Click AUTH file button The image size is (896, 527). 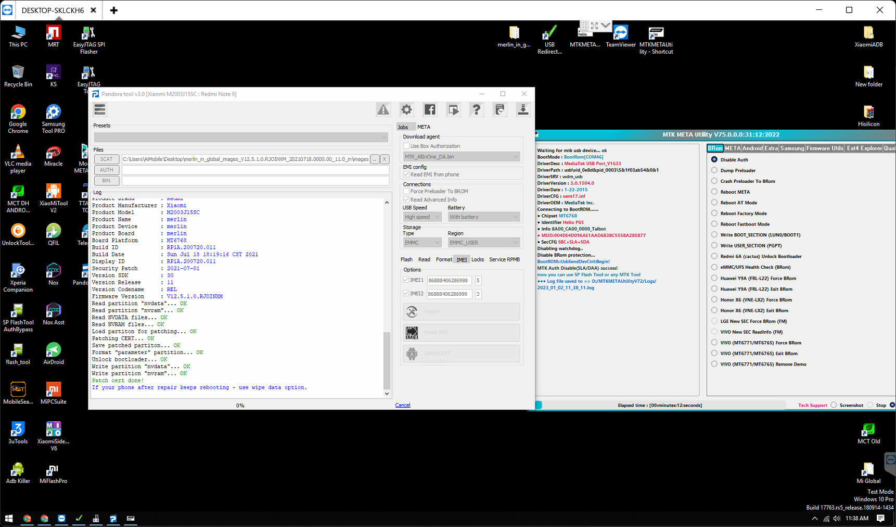[x=107, y=170]
